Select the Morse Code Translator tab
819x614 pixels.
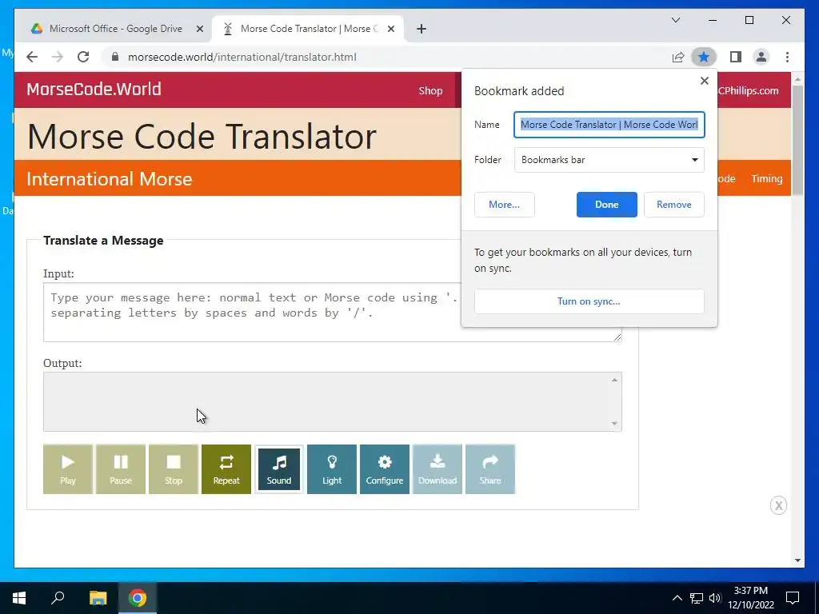308,29
